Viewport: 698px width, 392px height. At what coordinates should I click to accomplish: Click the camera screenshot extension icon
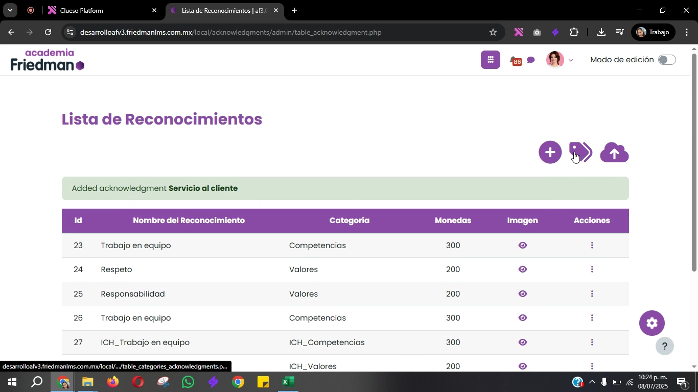(x=537, y=32)
